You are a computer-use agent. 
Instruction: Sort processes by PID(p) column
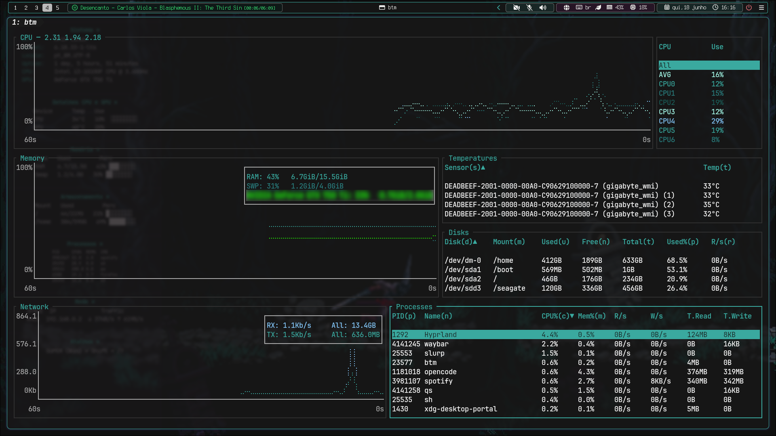click(x=404, y=316)
